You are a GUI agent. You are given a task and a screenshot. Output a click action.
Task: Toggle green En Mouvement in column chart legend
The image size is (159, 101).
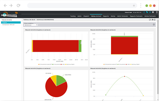[121, 64]
